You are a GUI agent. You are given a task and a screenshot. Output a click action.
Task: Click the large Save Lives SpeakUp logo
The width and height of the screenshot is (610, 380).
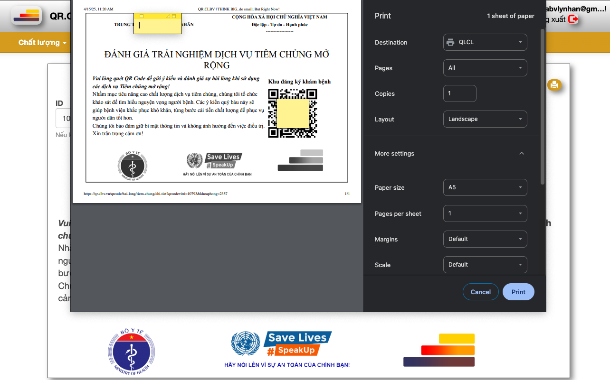(281, 349)
